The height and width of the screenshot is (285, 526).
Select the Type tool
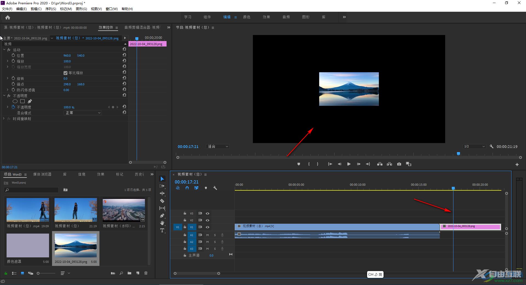[x=162, y=230]
